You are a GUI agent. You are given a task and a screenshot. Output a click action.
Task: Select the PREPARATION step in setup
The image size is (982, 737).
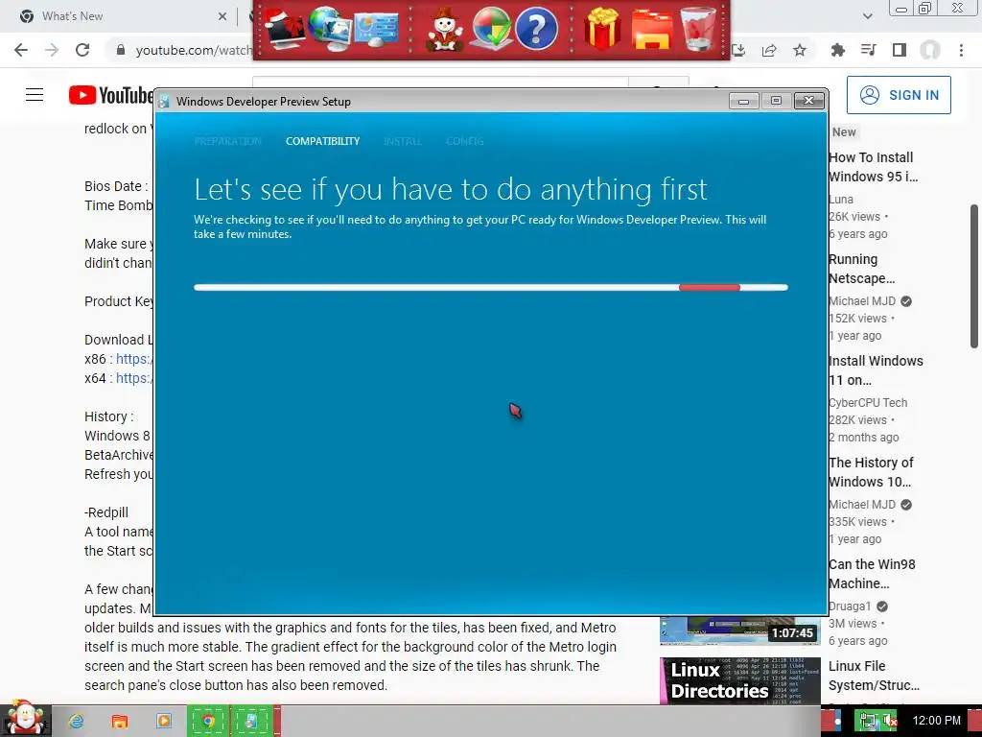coord(227,141)
